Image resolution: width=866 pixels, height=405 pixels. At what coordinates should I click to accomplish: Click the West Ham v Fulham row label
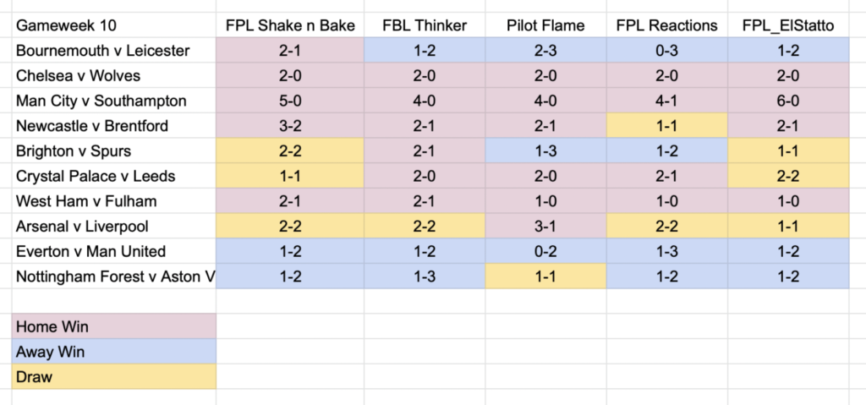click(114, 201)
